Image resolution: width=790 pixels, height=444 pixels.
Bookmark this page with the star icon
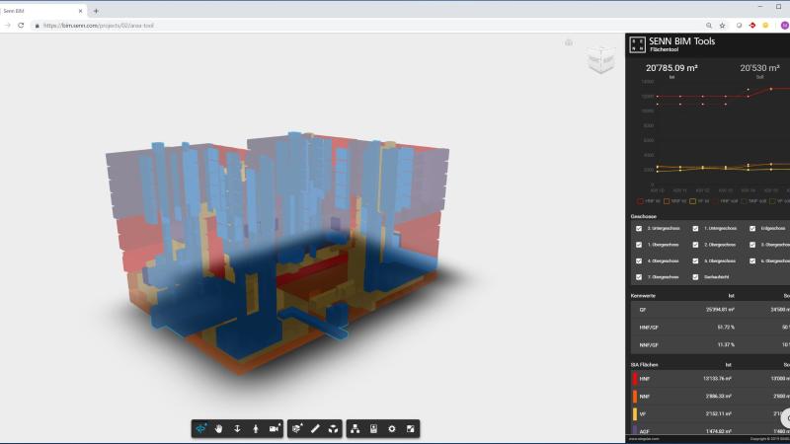click(722, 25)
